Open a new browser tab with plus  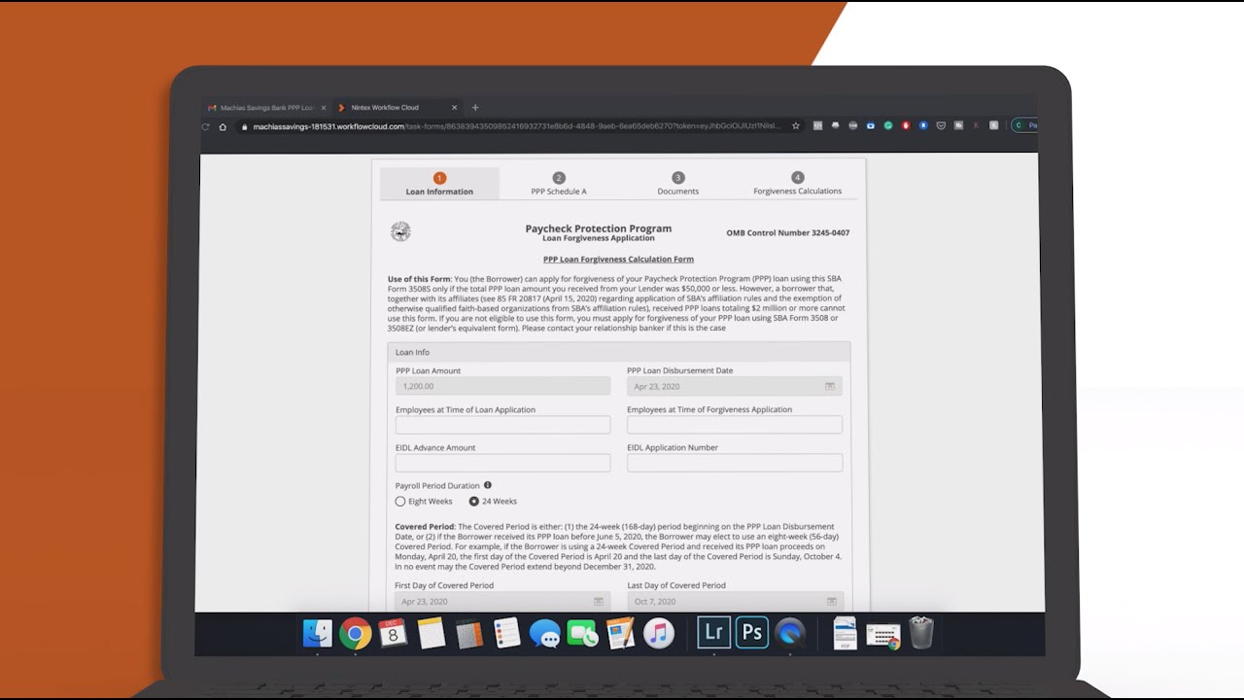(x=475, y=108)
